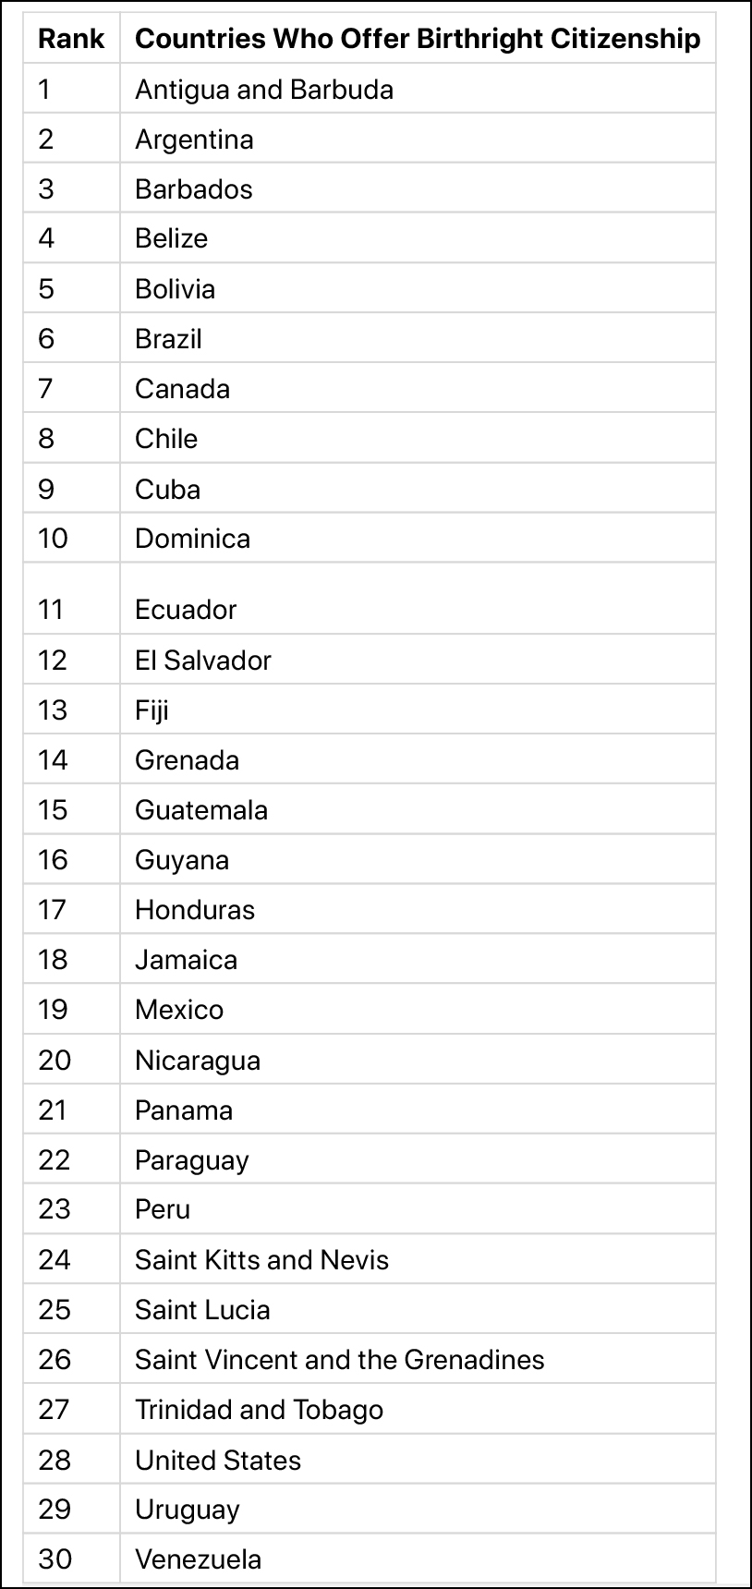Click the Countries Who Offer Birthright Citizenship header
The height and width of the screenshot is (1589, 752).
coord(418,39)
